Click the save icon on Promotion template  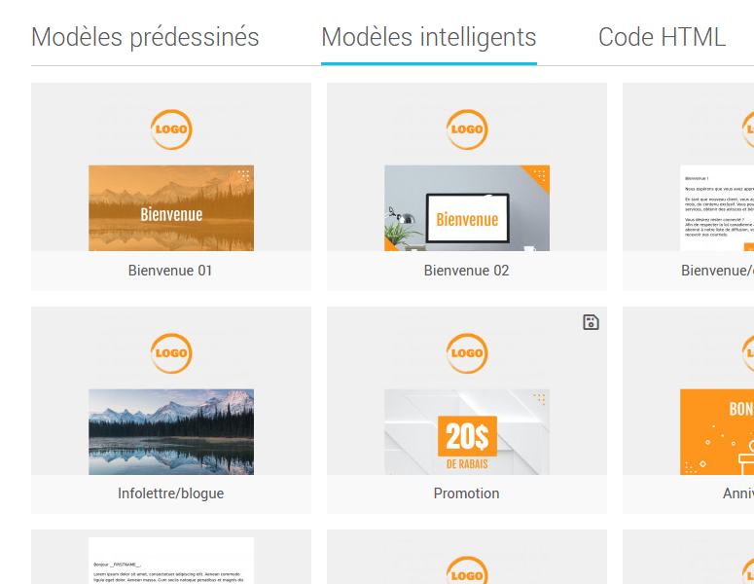tap(591, 322)
